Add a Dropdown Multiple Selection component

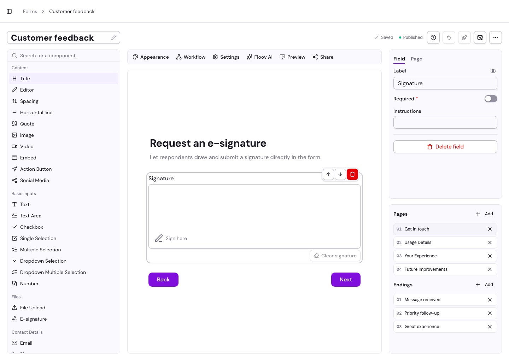point(64,272)
